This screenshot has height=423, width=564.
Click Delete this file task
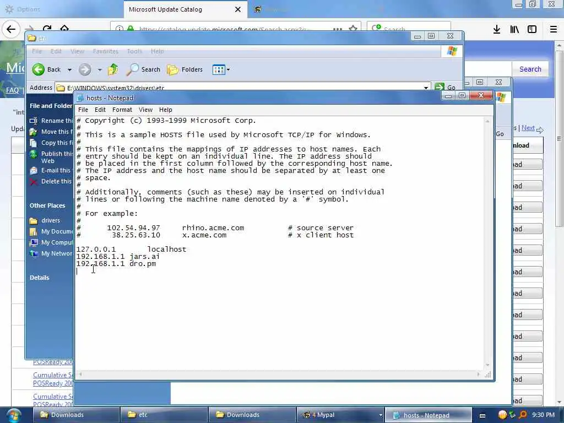click(x=51, y=181)
